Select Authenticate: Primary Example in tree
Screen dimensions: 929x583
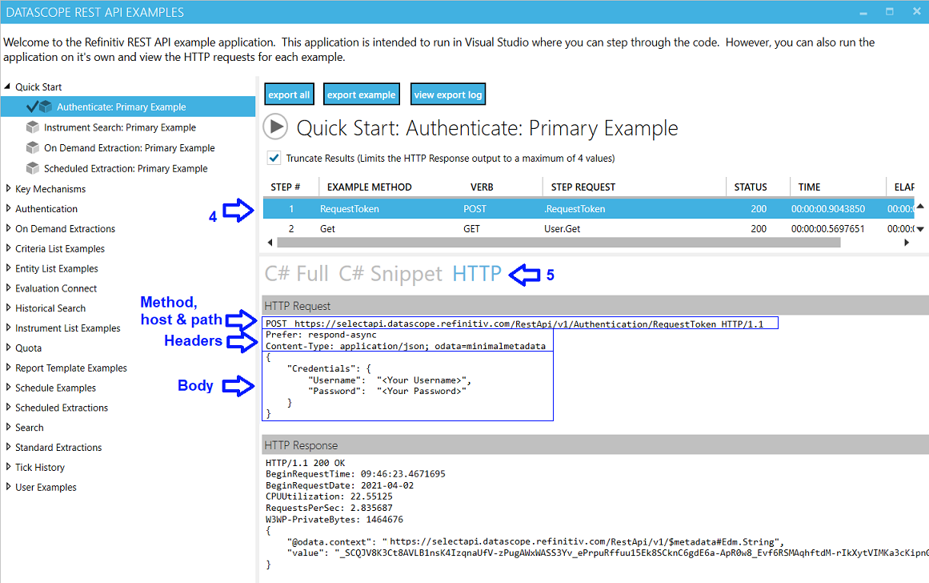click(122, 107)
